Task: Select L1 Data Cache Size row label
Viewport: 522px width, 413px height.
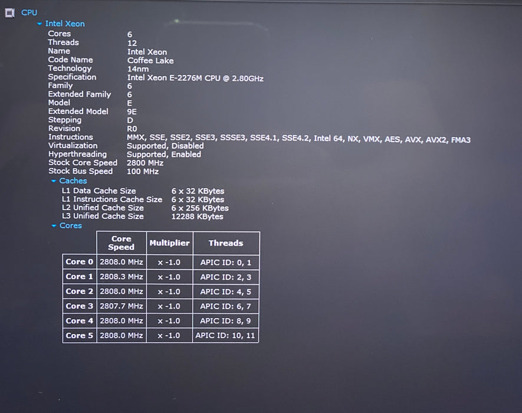Action: click(99, 191)
